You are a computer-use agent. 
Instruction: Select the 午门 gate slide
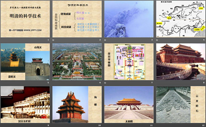point(180,61)
